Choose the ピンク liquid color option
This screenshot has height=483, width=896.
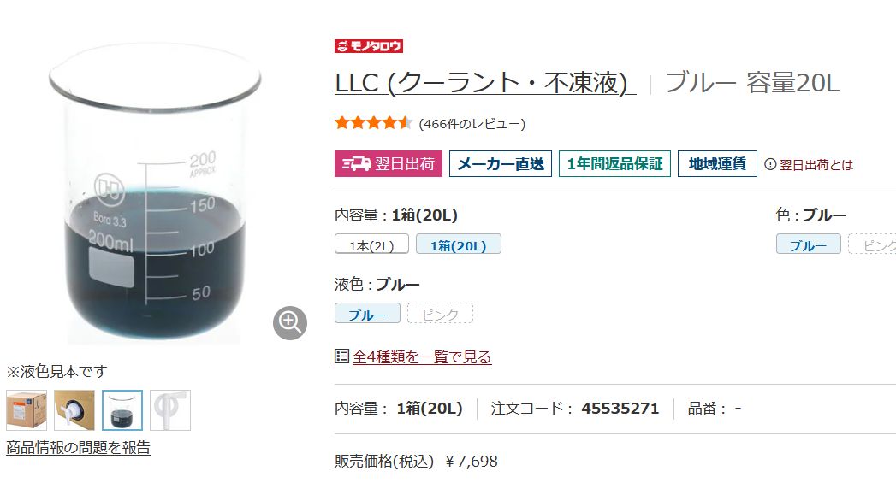440,314
